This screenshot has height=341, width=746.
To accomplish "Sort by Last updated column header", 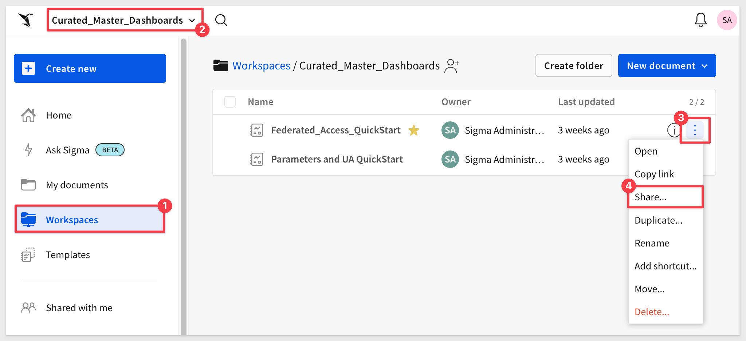I will 586,102.
